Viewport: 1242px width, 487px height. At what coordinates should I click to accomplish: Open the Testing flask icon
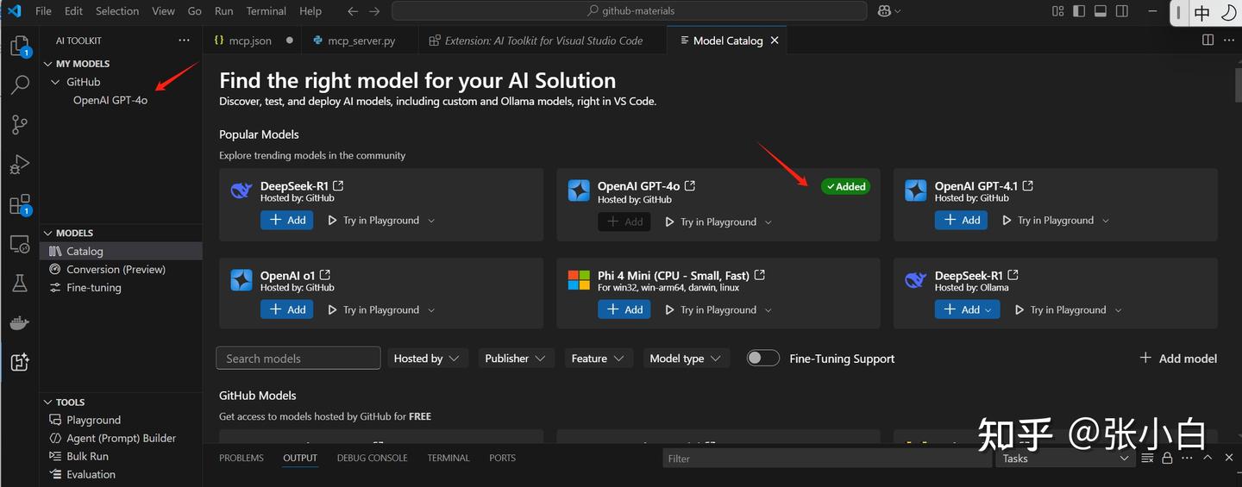(x=20, y=284)
